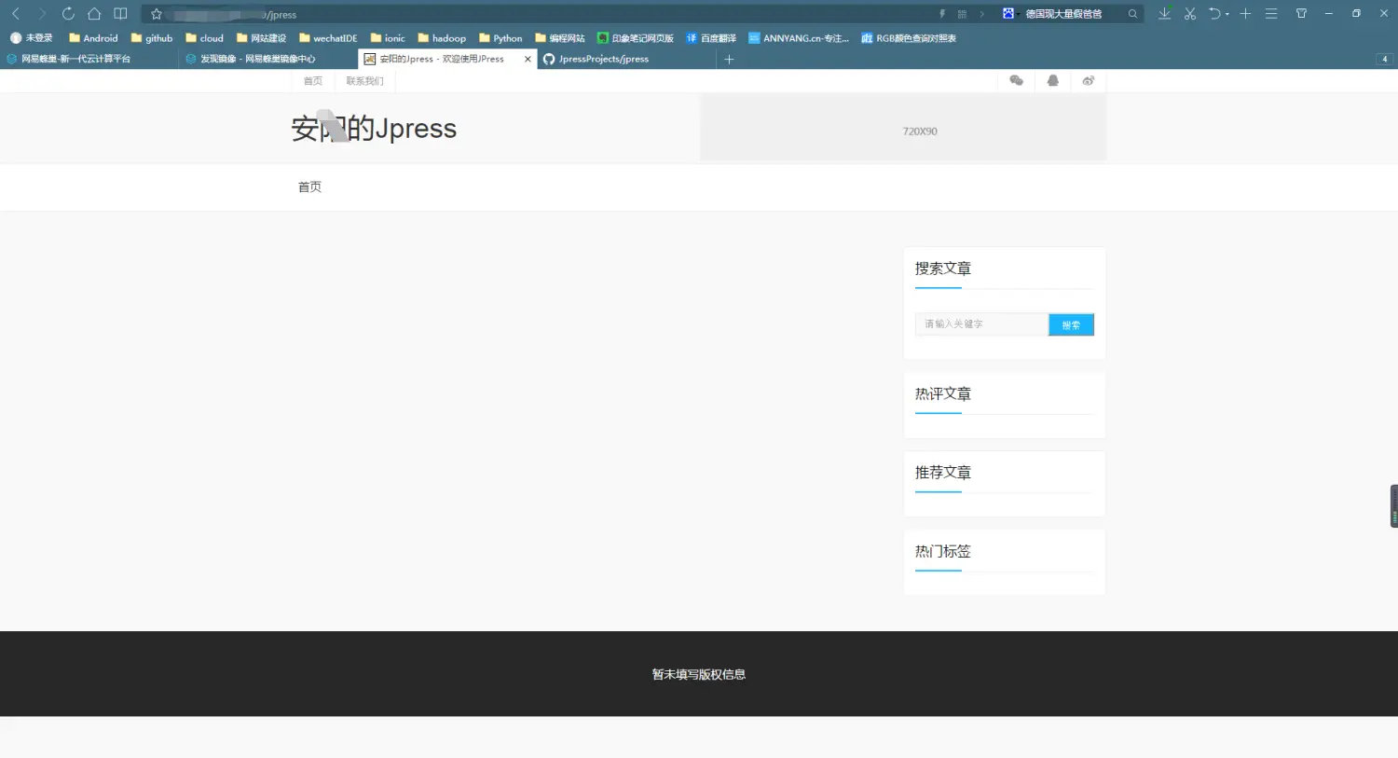1398x758 pixels.
Task: Click the QQ penguin icon in site header
Action: tap(1052, 81)
